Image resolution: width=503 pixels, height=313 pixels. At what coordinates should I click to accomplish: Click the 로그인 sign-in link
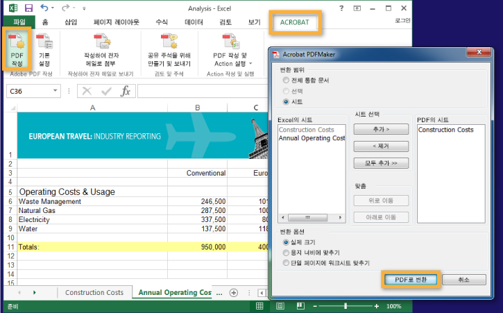tap(402, 20)
